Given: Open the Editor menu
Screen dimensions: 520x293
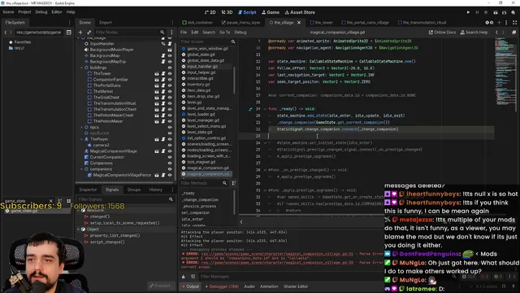Looking at the screenshot, I should point(57,12).
